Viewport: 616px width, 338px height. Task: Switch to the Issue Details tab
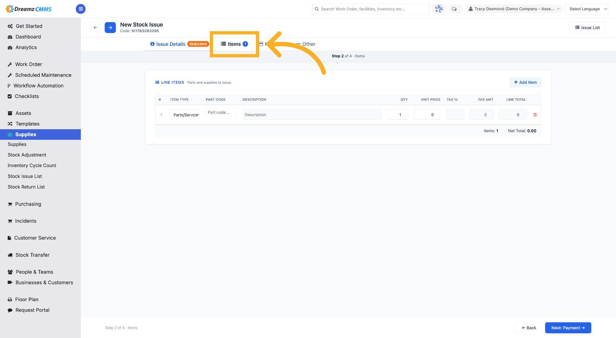[171, 44]
